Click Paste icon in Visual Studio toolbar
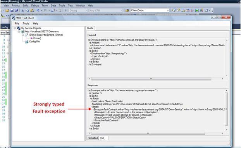241x148 pixels. click(x=32, y=10)
